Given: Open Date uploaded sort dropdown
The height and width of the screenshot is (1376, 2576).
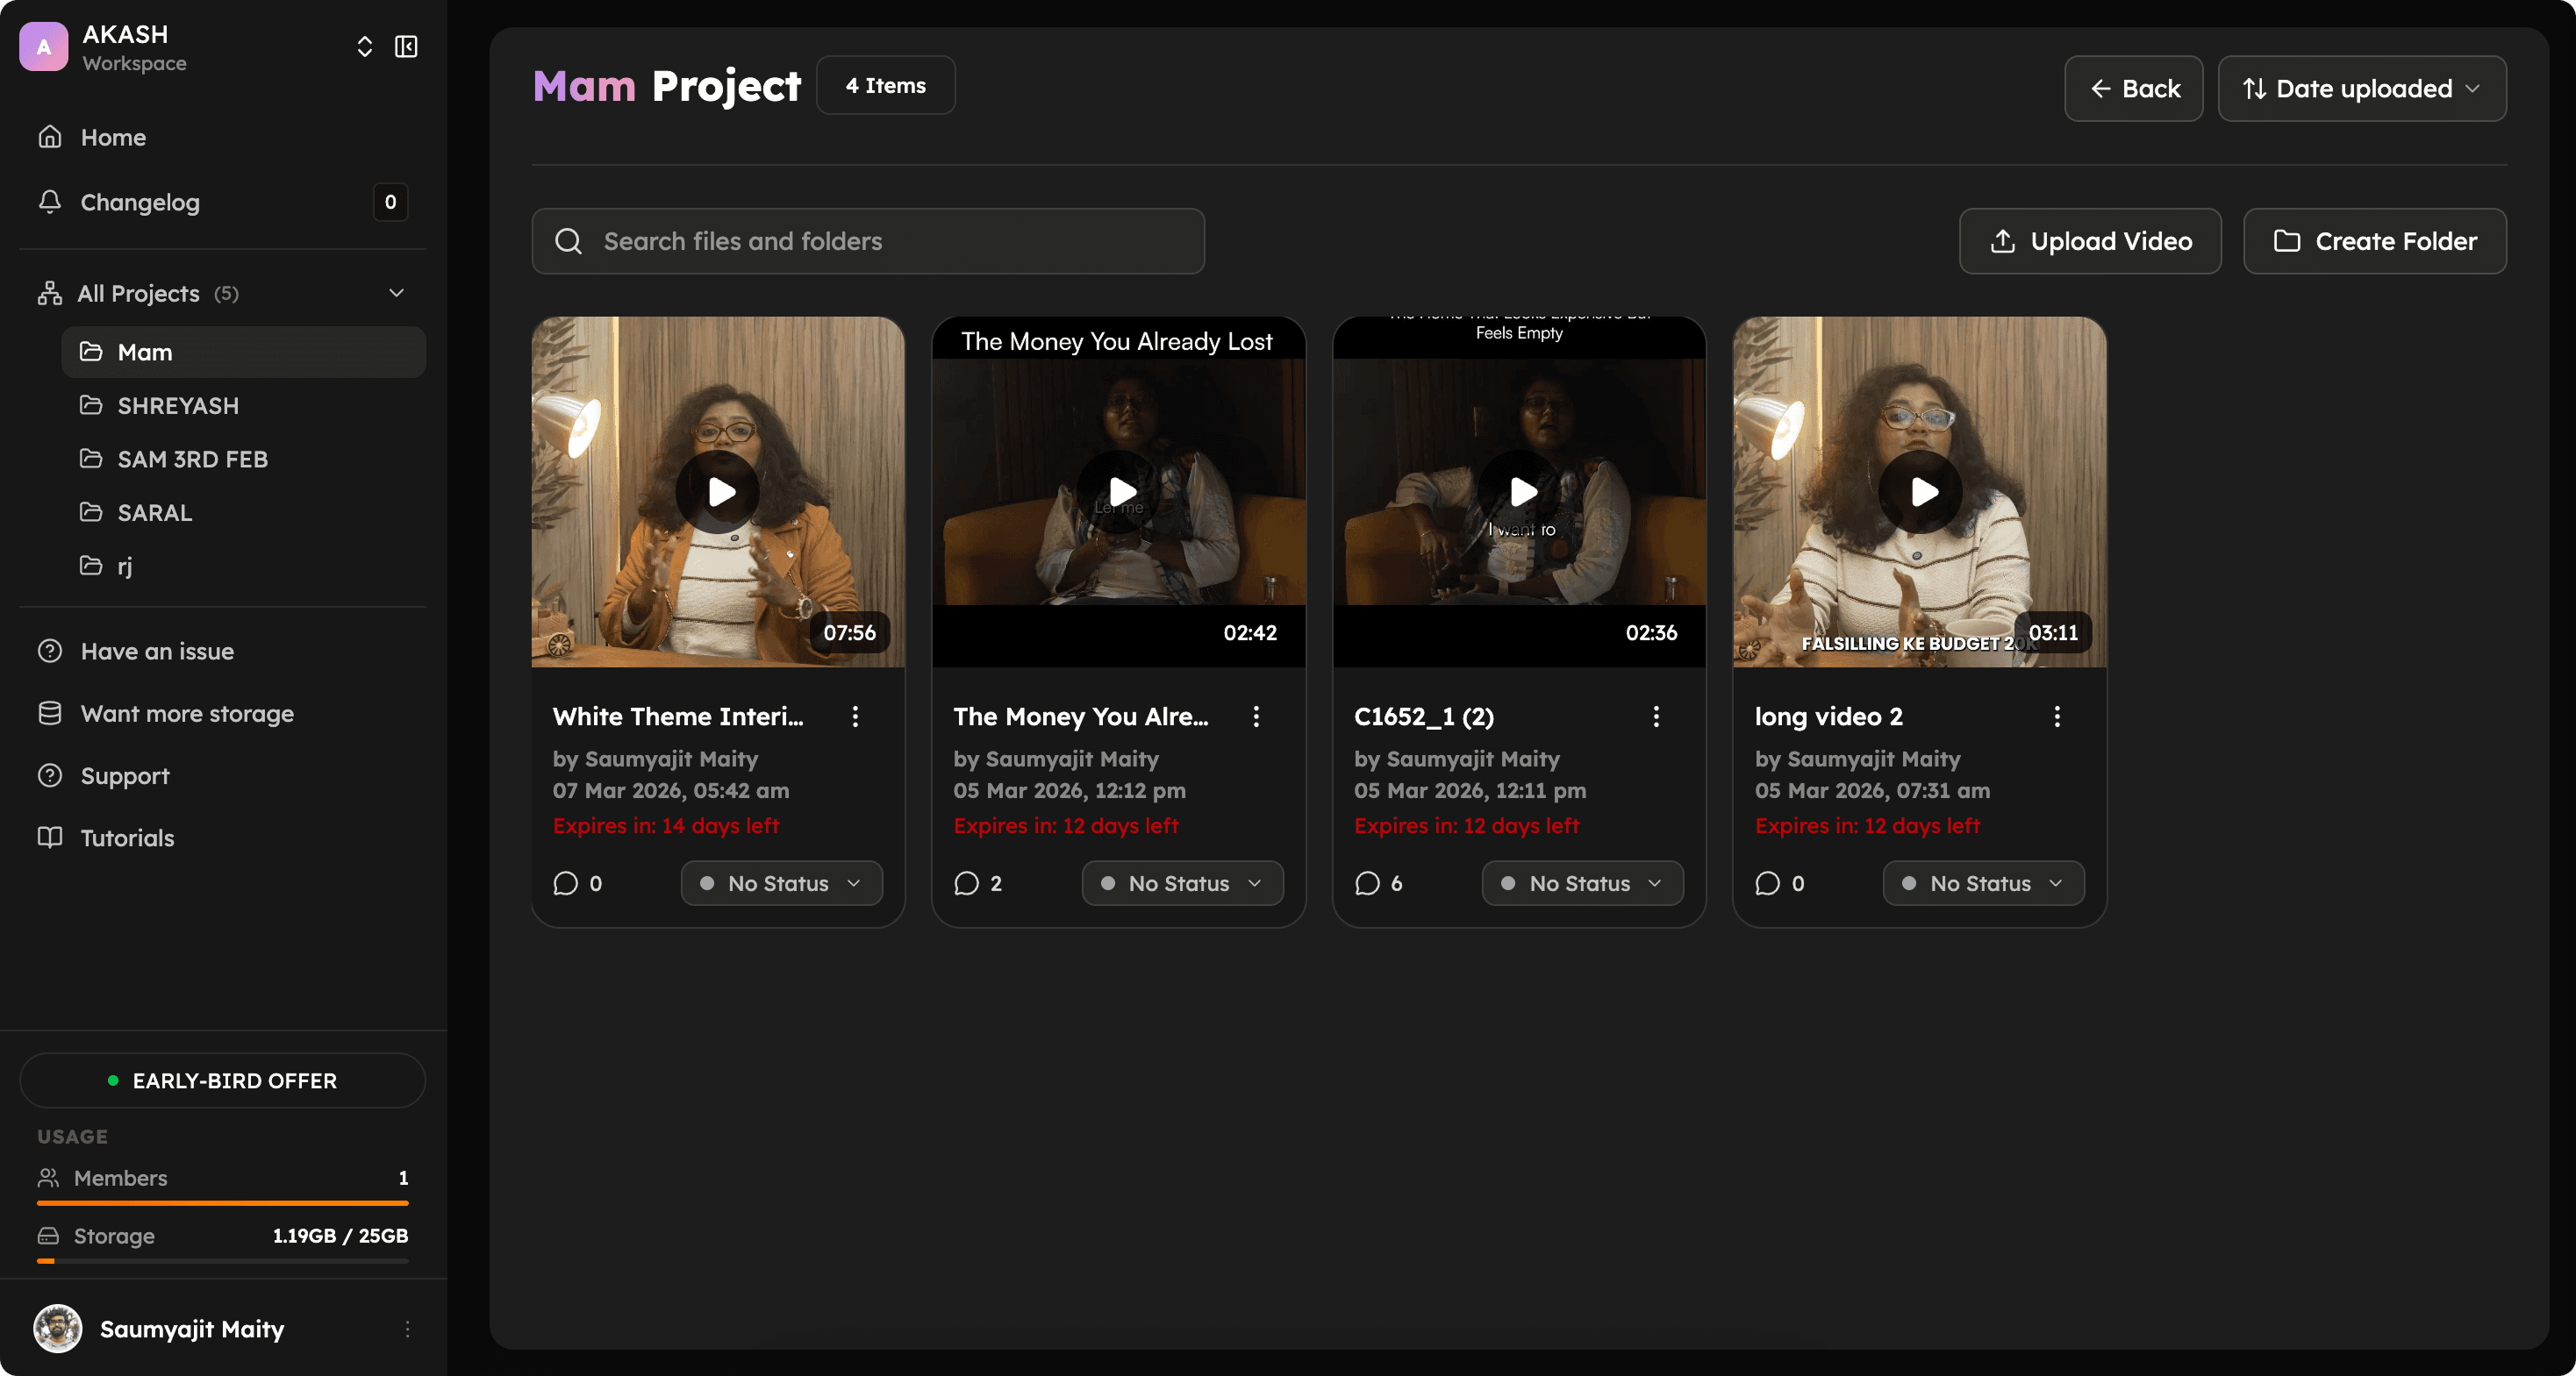Looking at the screenshot, I should click(x=2361, y=89).
